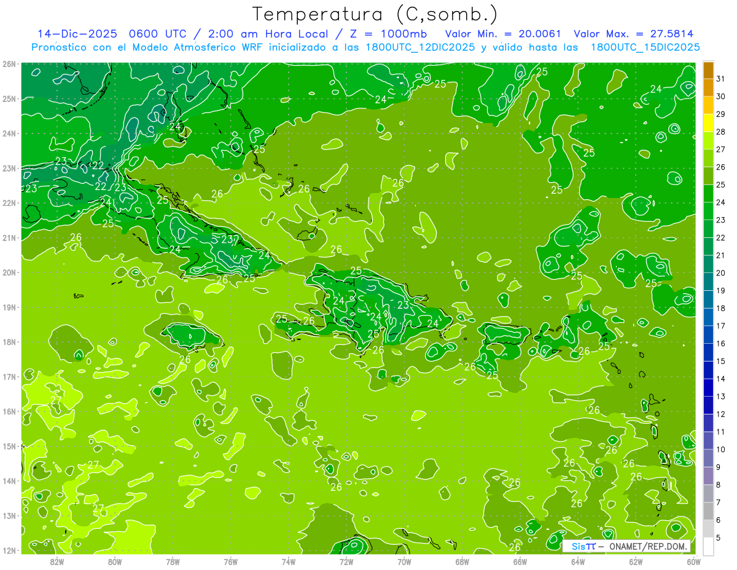Click the 21N latitude axis label
737x570 pixels.
coord(9,237)
